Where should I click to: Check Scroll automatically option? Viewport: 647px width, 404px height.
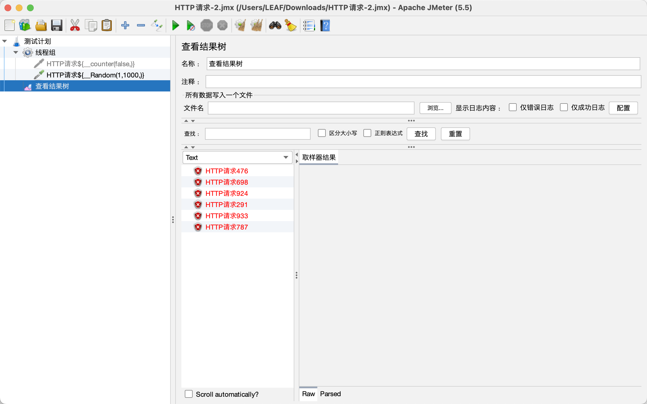coord(189,394)
